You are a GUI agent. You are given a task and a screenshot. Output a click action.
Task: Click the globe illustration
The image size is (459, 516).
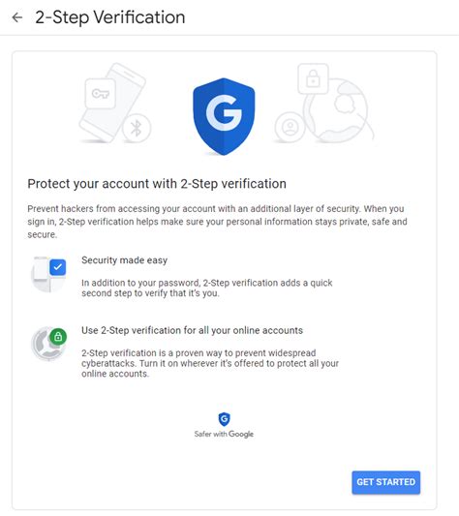click(x=338, y=111)
